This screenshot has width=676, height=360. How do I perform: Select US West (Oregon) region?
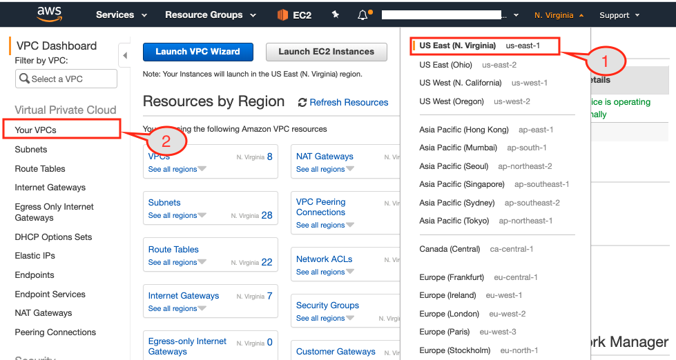474,101
